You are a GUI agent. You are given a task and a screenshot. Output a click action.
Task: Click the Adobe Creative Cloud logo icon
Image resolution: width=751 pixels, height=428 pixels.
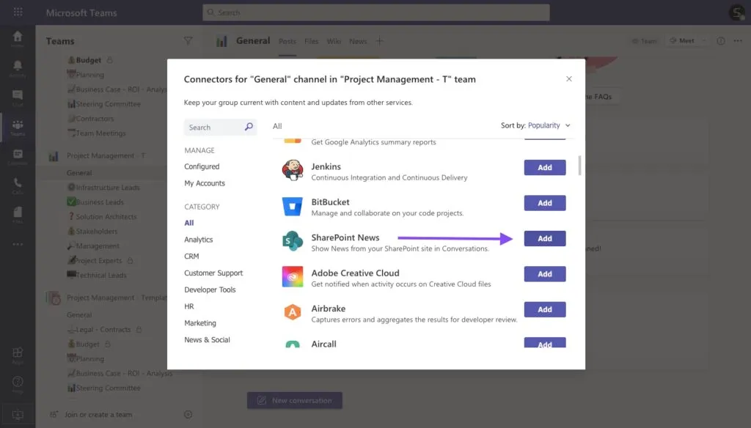(x=292, y=277)
